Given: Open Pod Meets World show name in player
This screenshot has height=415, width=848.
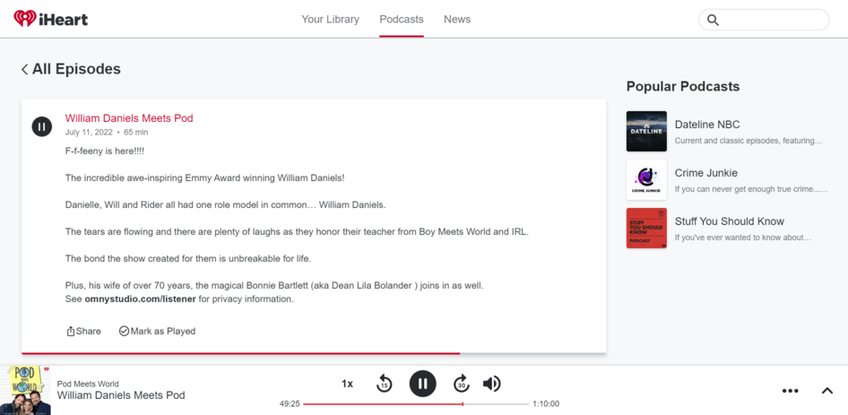Looking at the screenshot, I should click(x=88, y=384).
